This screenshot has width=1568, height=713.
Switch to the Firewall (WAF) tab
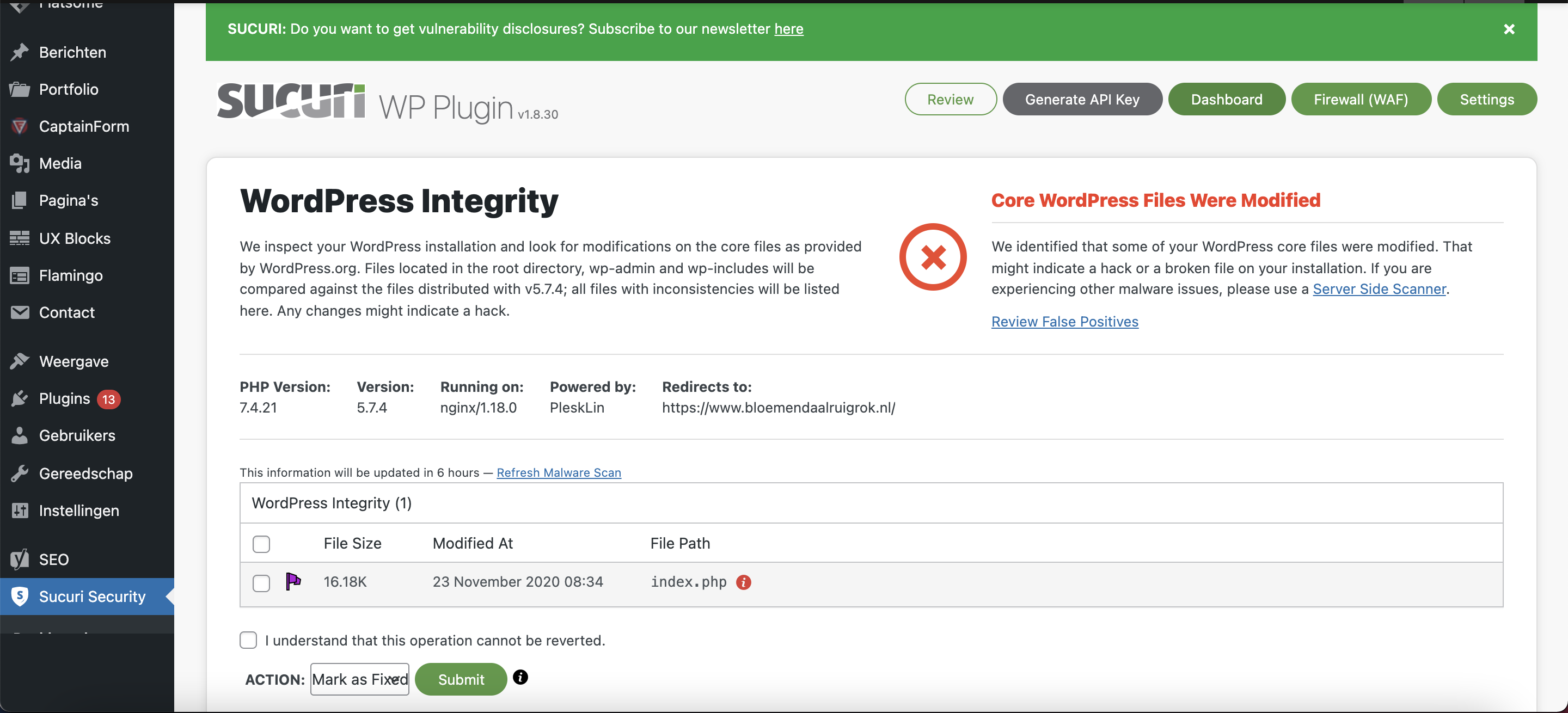(1361, 99)
